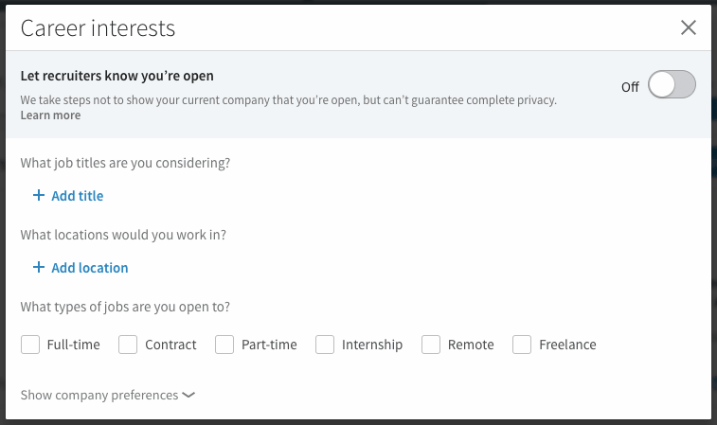Toggle the recruiters open switch on
This screenshot has width=717, height=425.
click(672, 84)
